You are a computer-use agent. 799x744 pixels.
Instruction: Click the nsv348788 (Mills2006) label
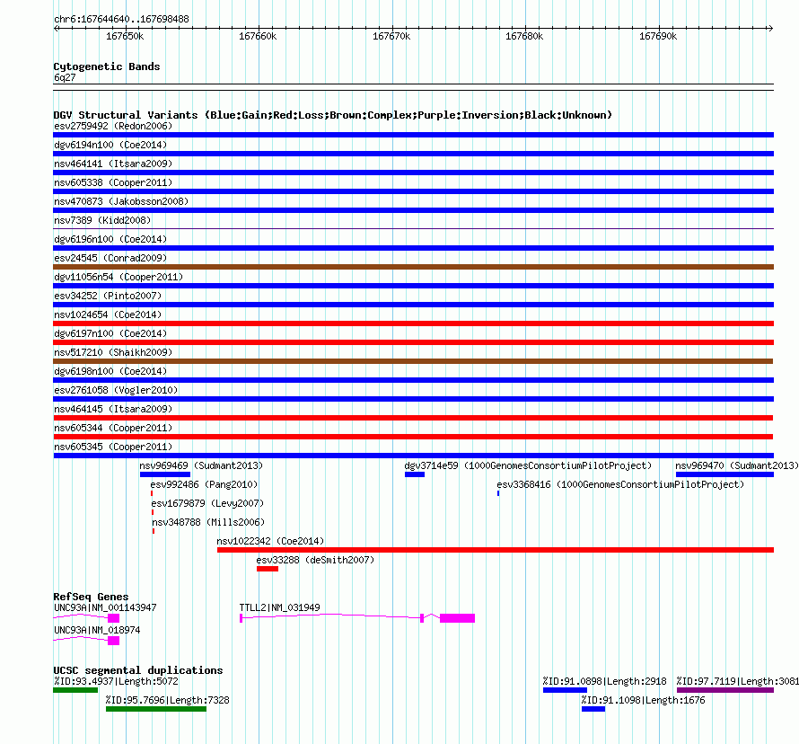click(x=208, y=522)
